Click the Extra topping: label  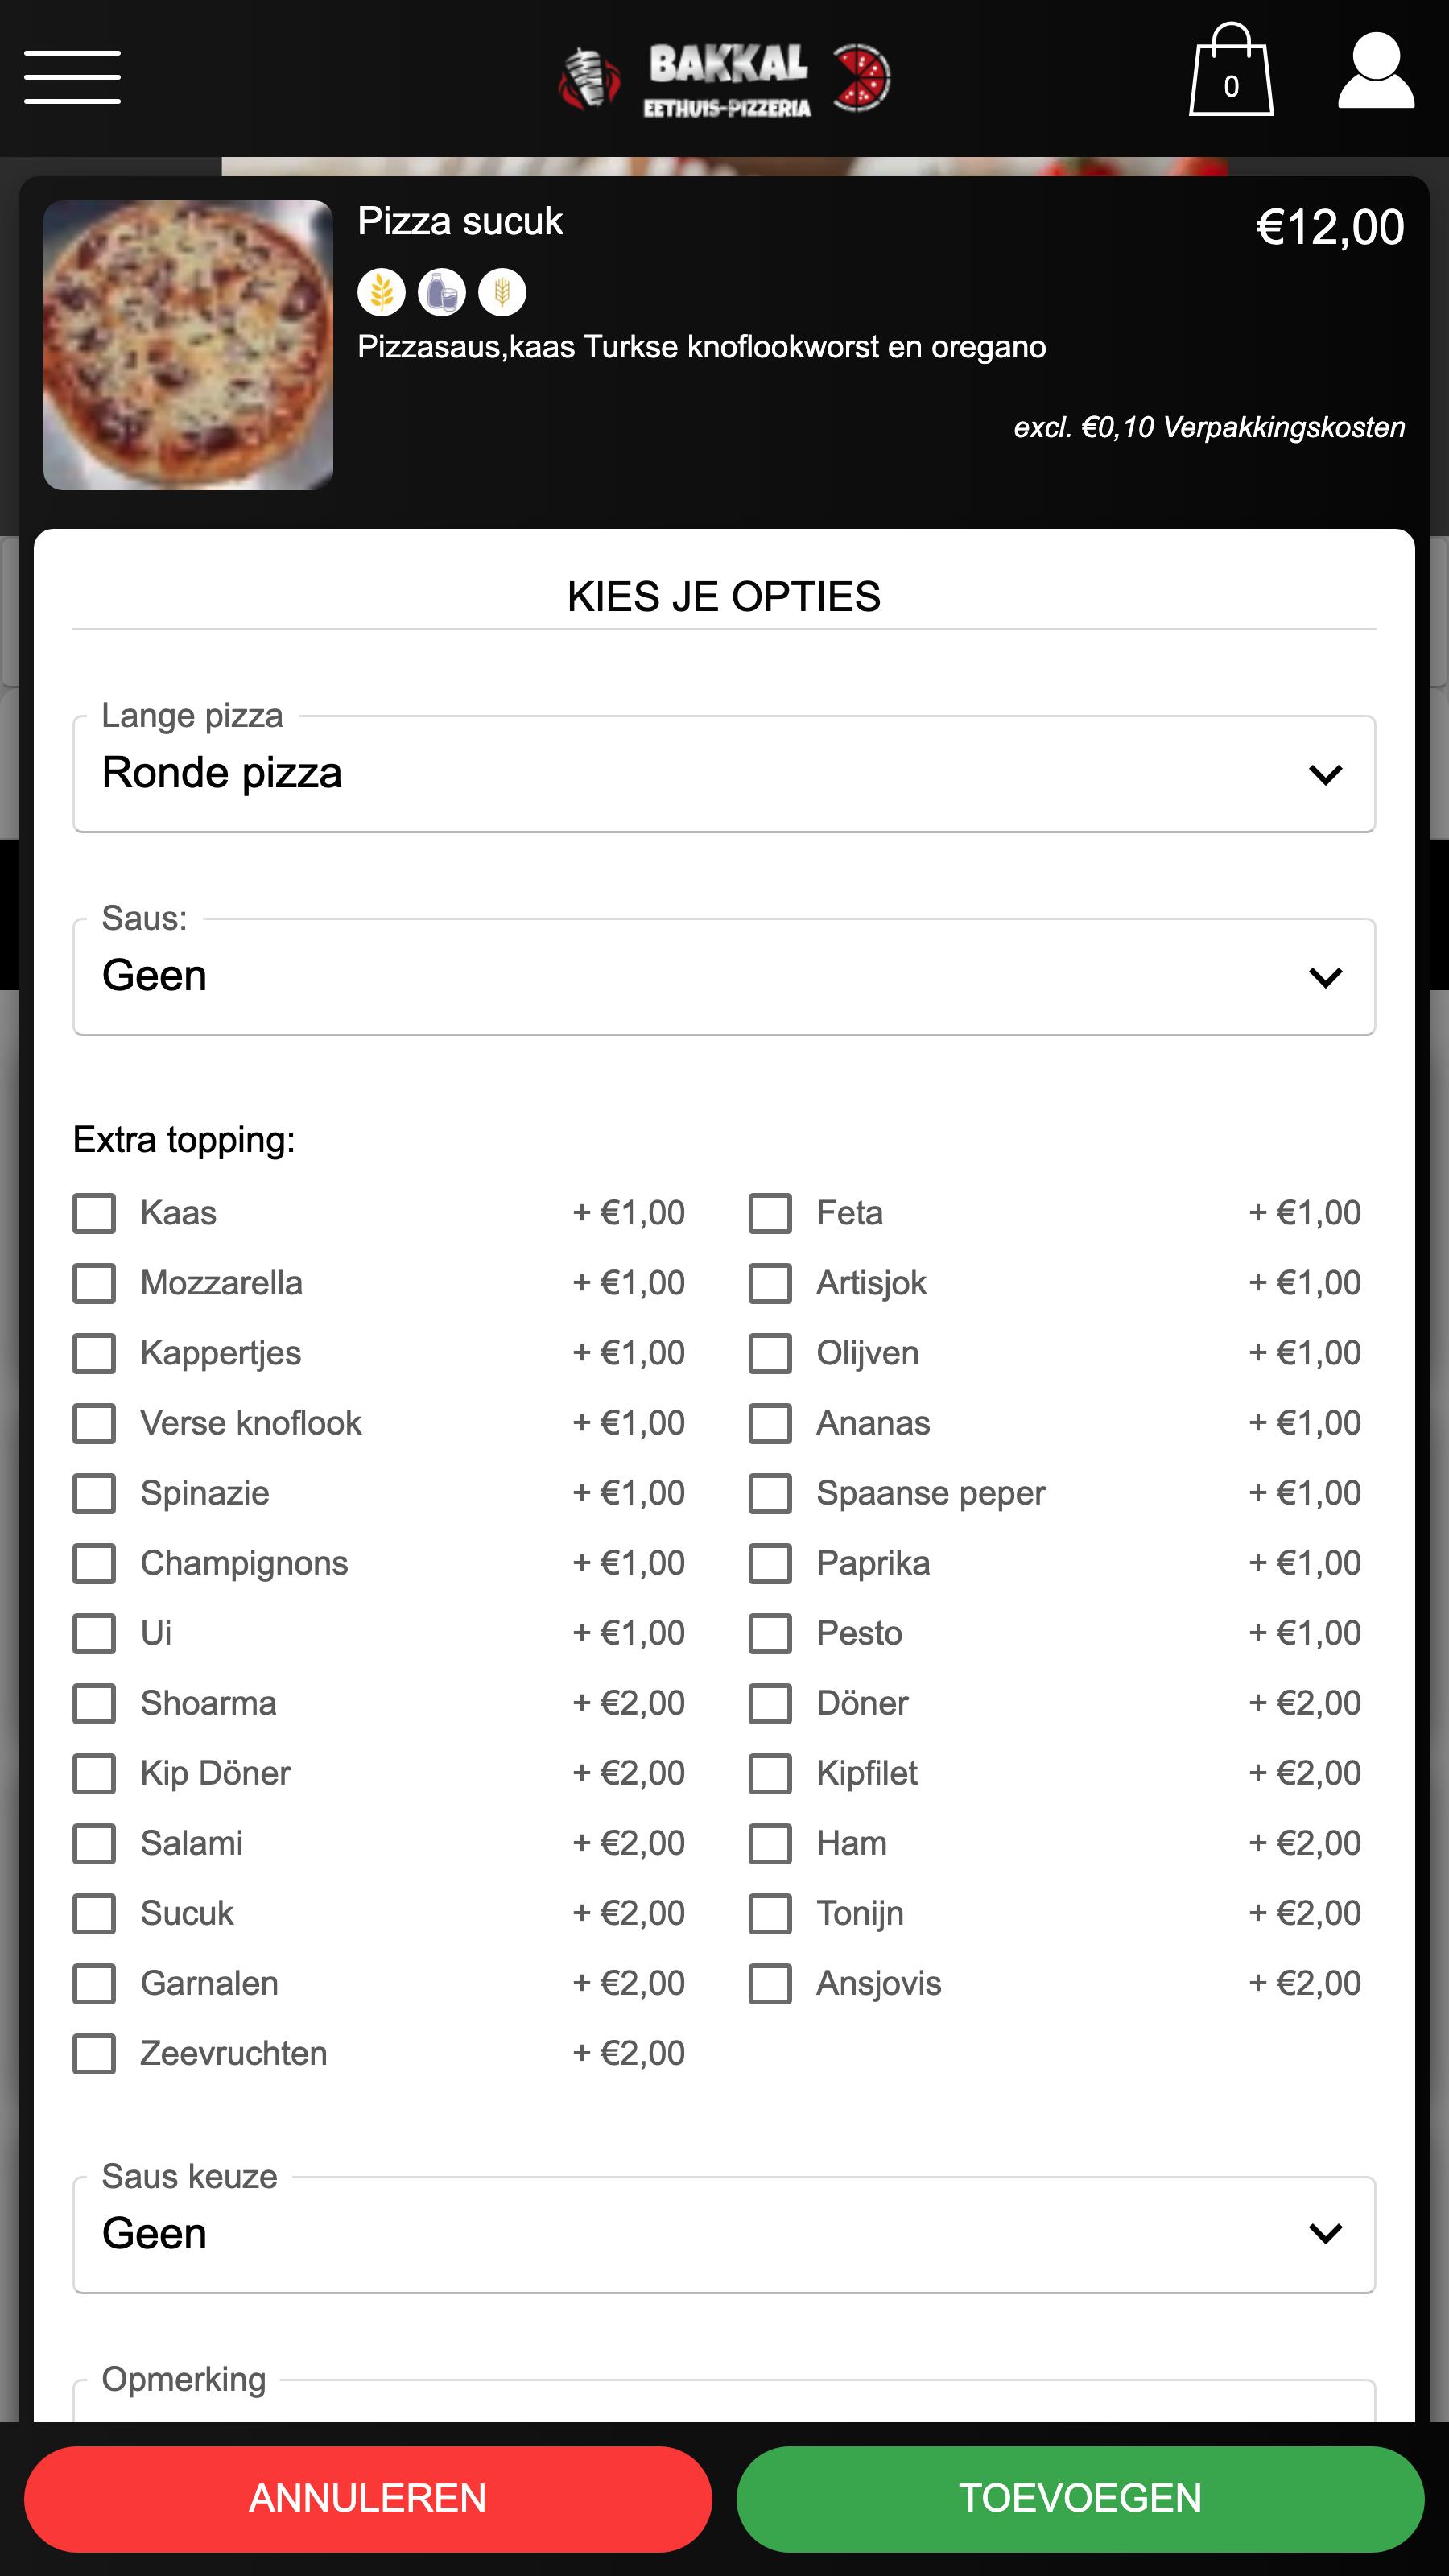[184, 1139]
